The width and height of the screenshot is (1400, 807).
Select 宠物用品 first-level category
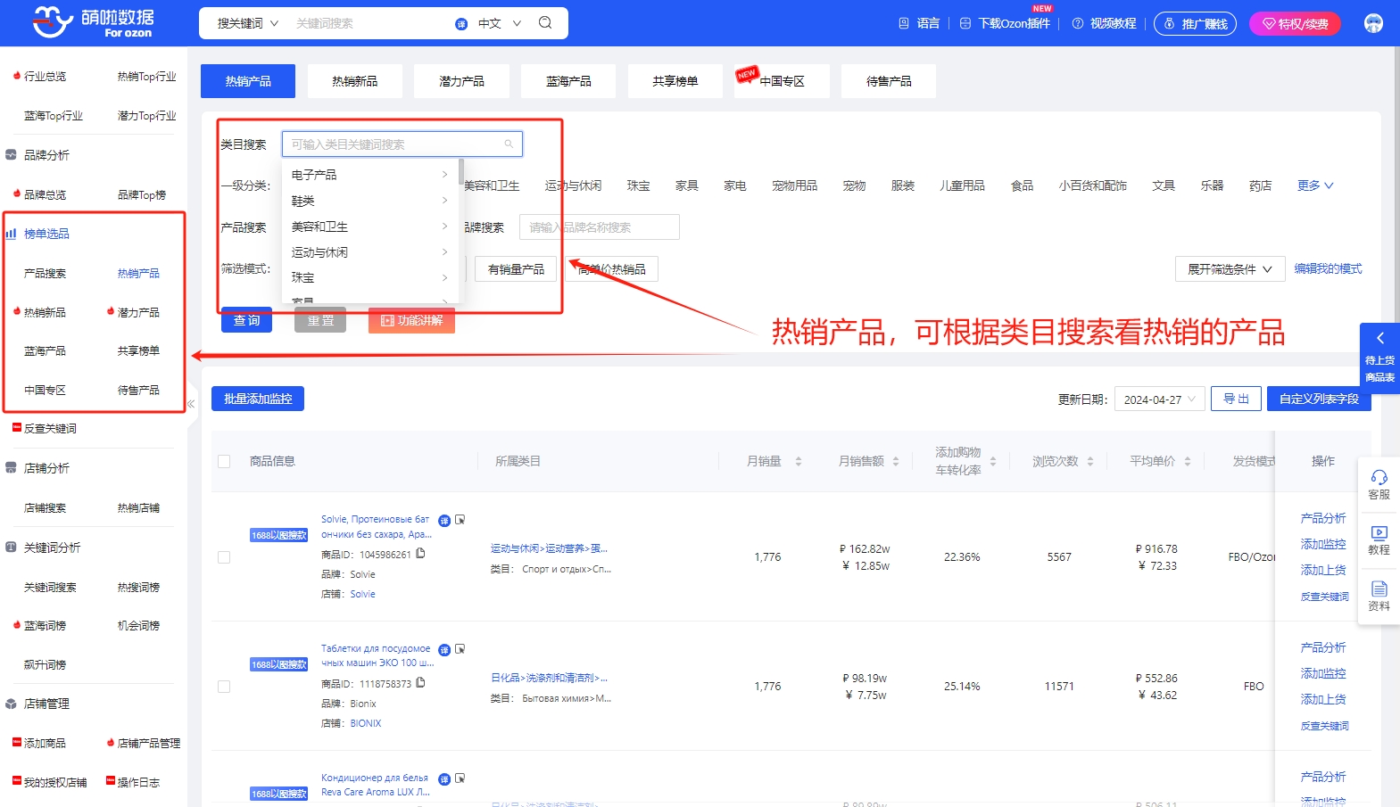coord(794,185)
